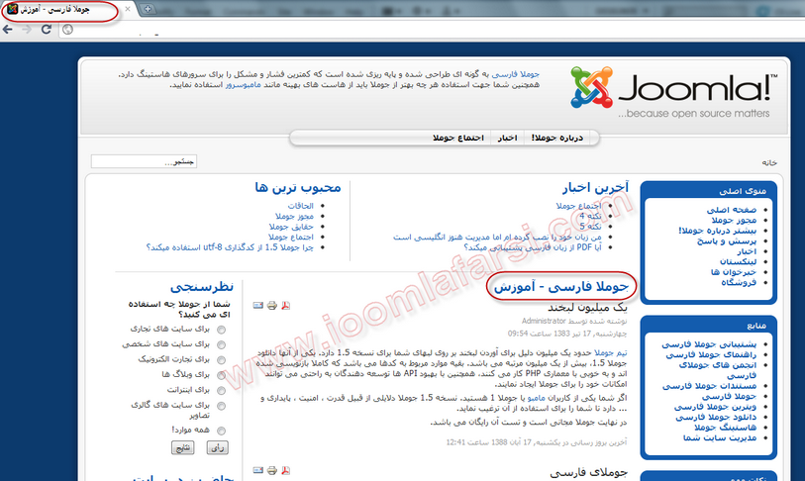
Task: Submit the poll with the رای button
Action: (x=218, y=447)
